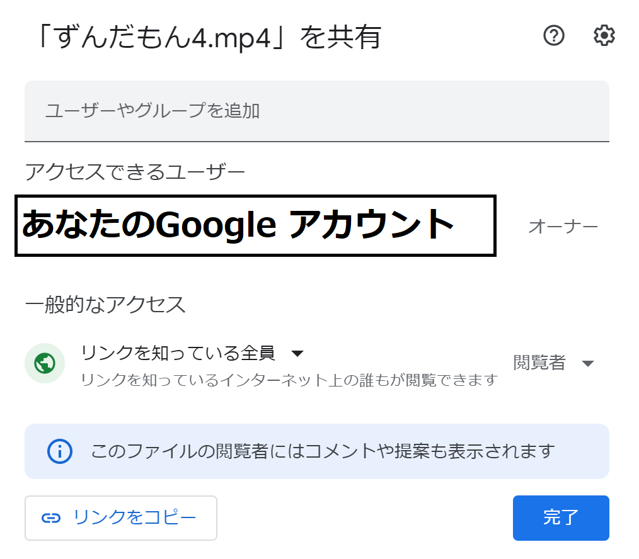Viewport: 639px width, 559px height.
Task: Click the blue info circle icon
Action: tap(60, 451)
